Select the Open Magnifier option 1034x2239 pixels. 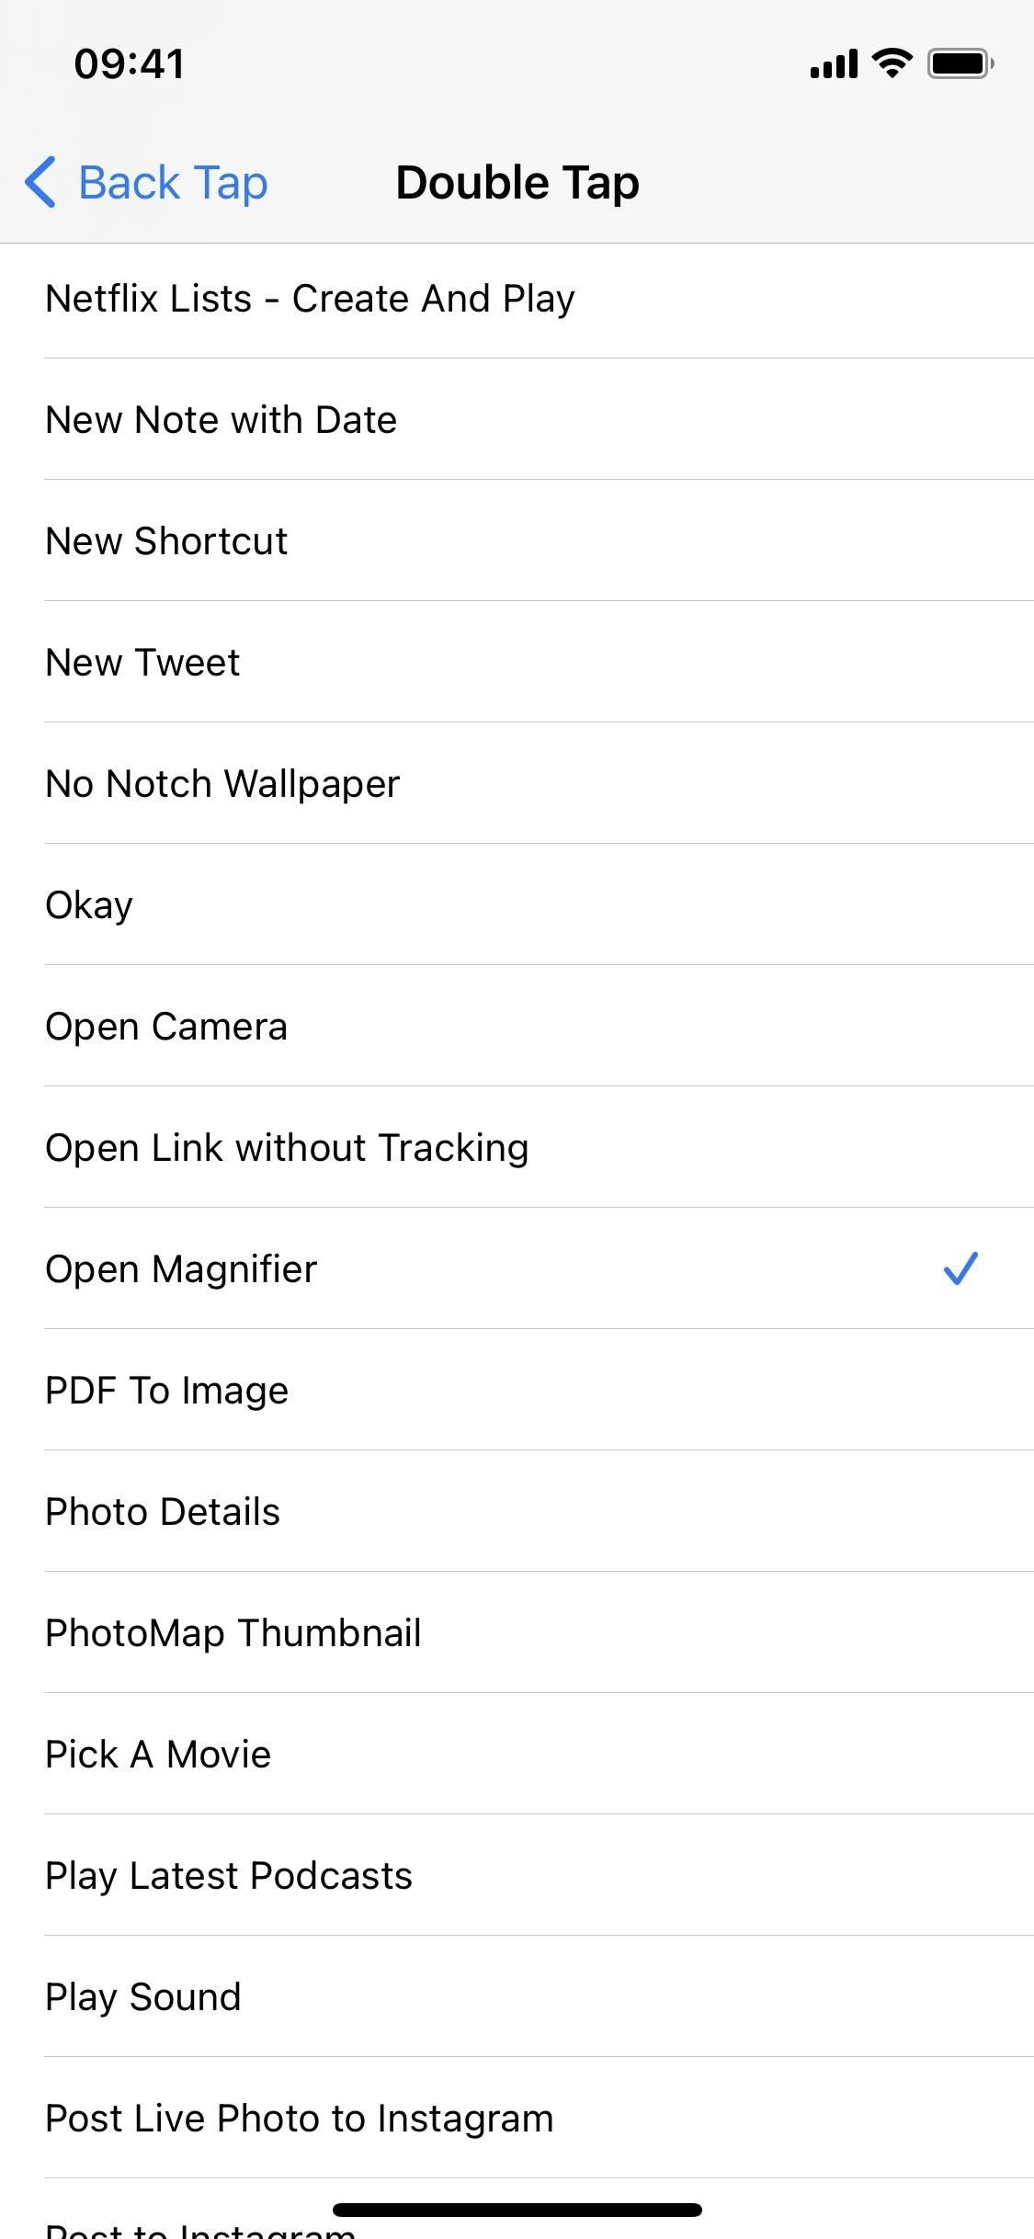517,1268
